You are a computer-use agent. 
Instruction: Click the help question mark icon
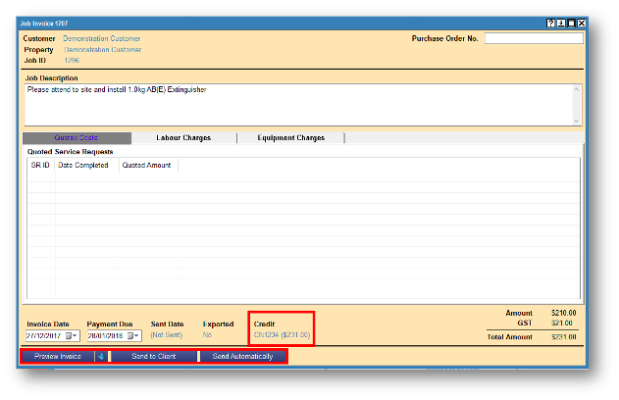coord(550,24)
